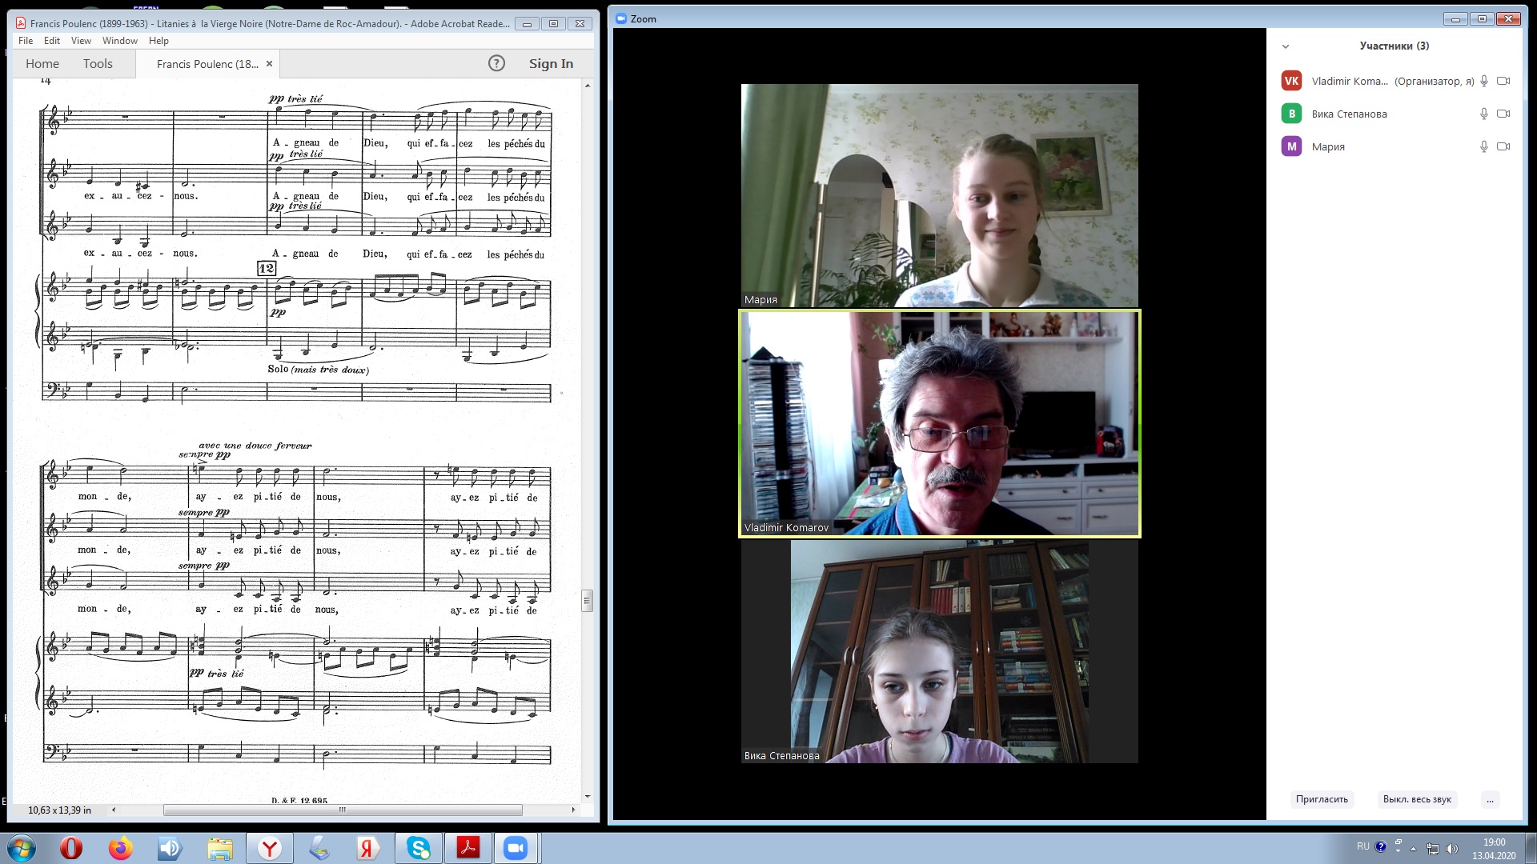Viewport: 1537px width, 864px height.
Task: Open the speaker app icon on taskbar
Action: point(170,848)
